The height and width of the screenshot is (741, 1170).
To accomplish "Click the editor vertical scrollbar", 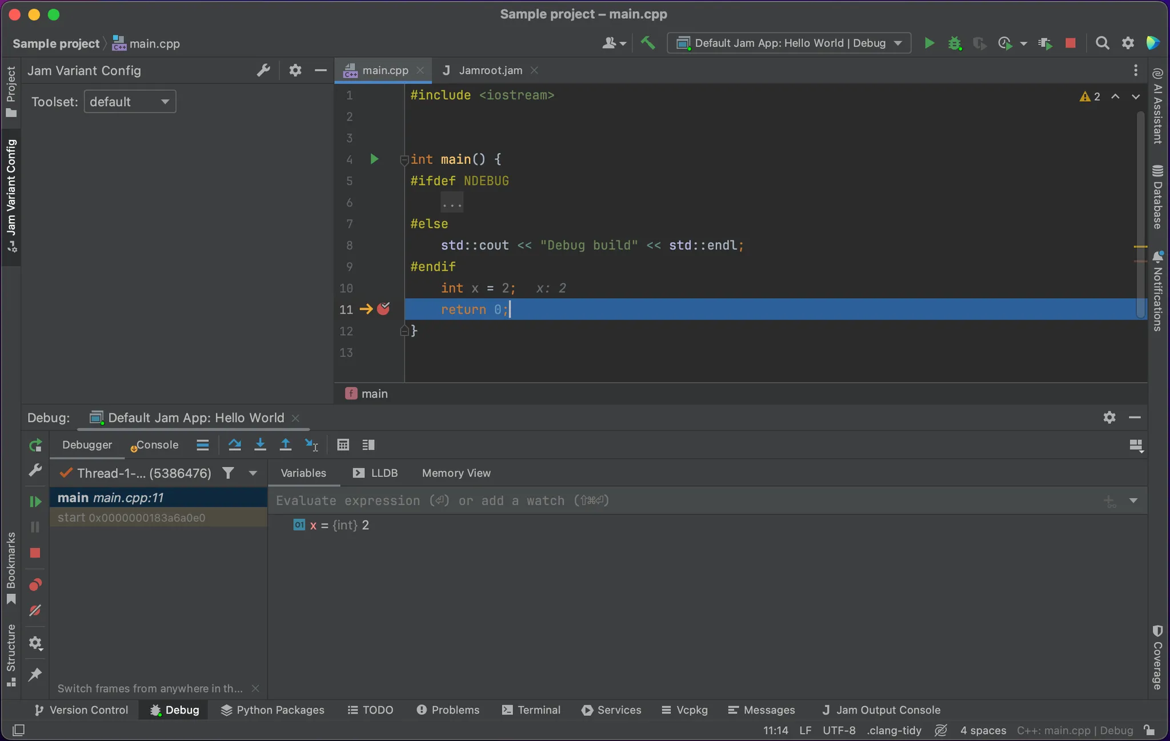I will pyautogui.click(x=1140, y=214).
